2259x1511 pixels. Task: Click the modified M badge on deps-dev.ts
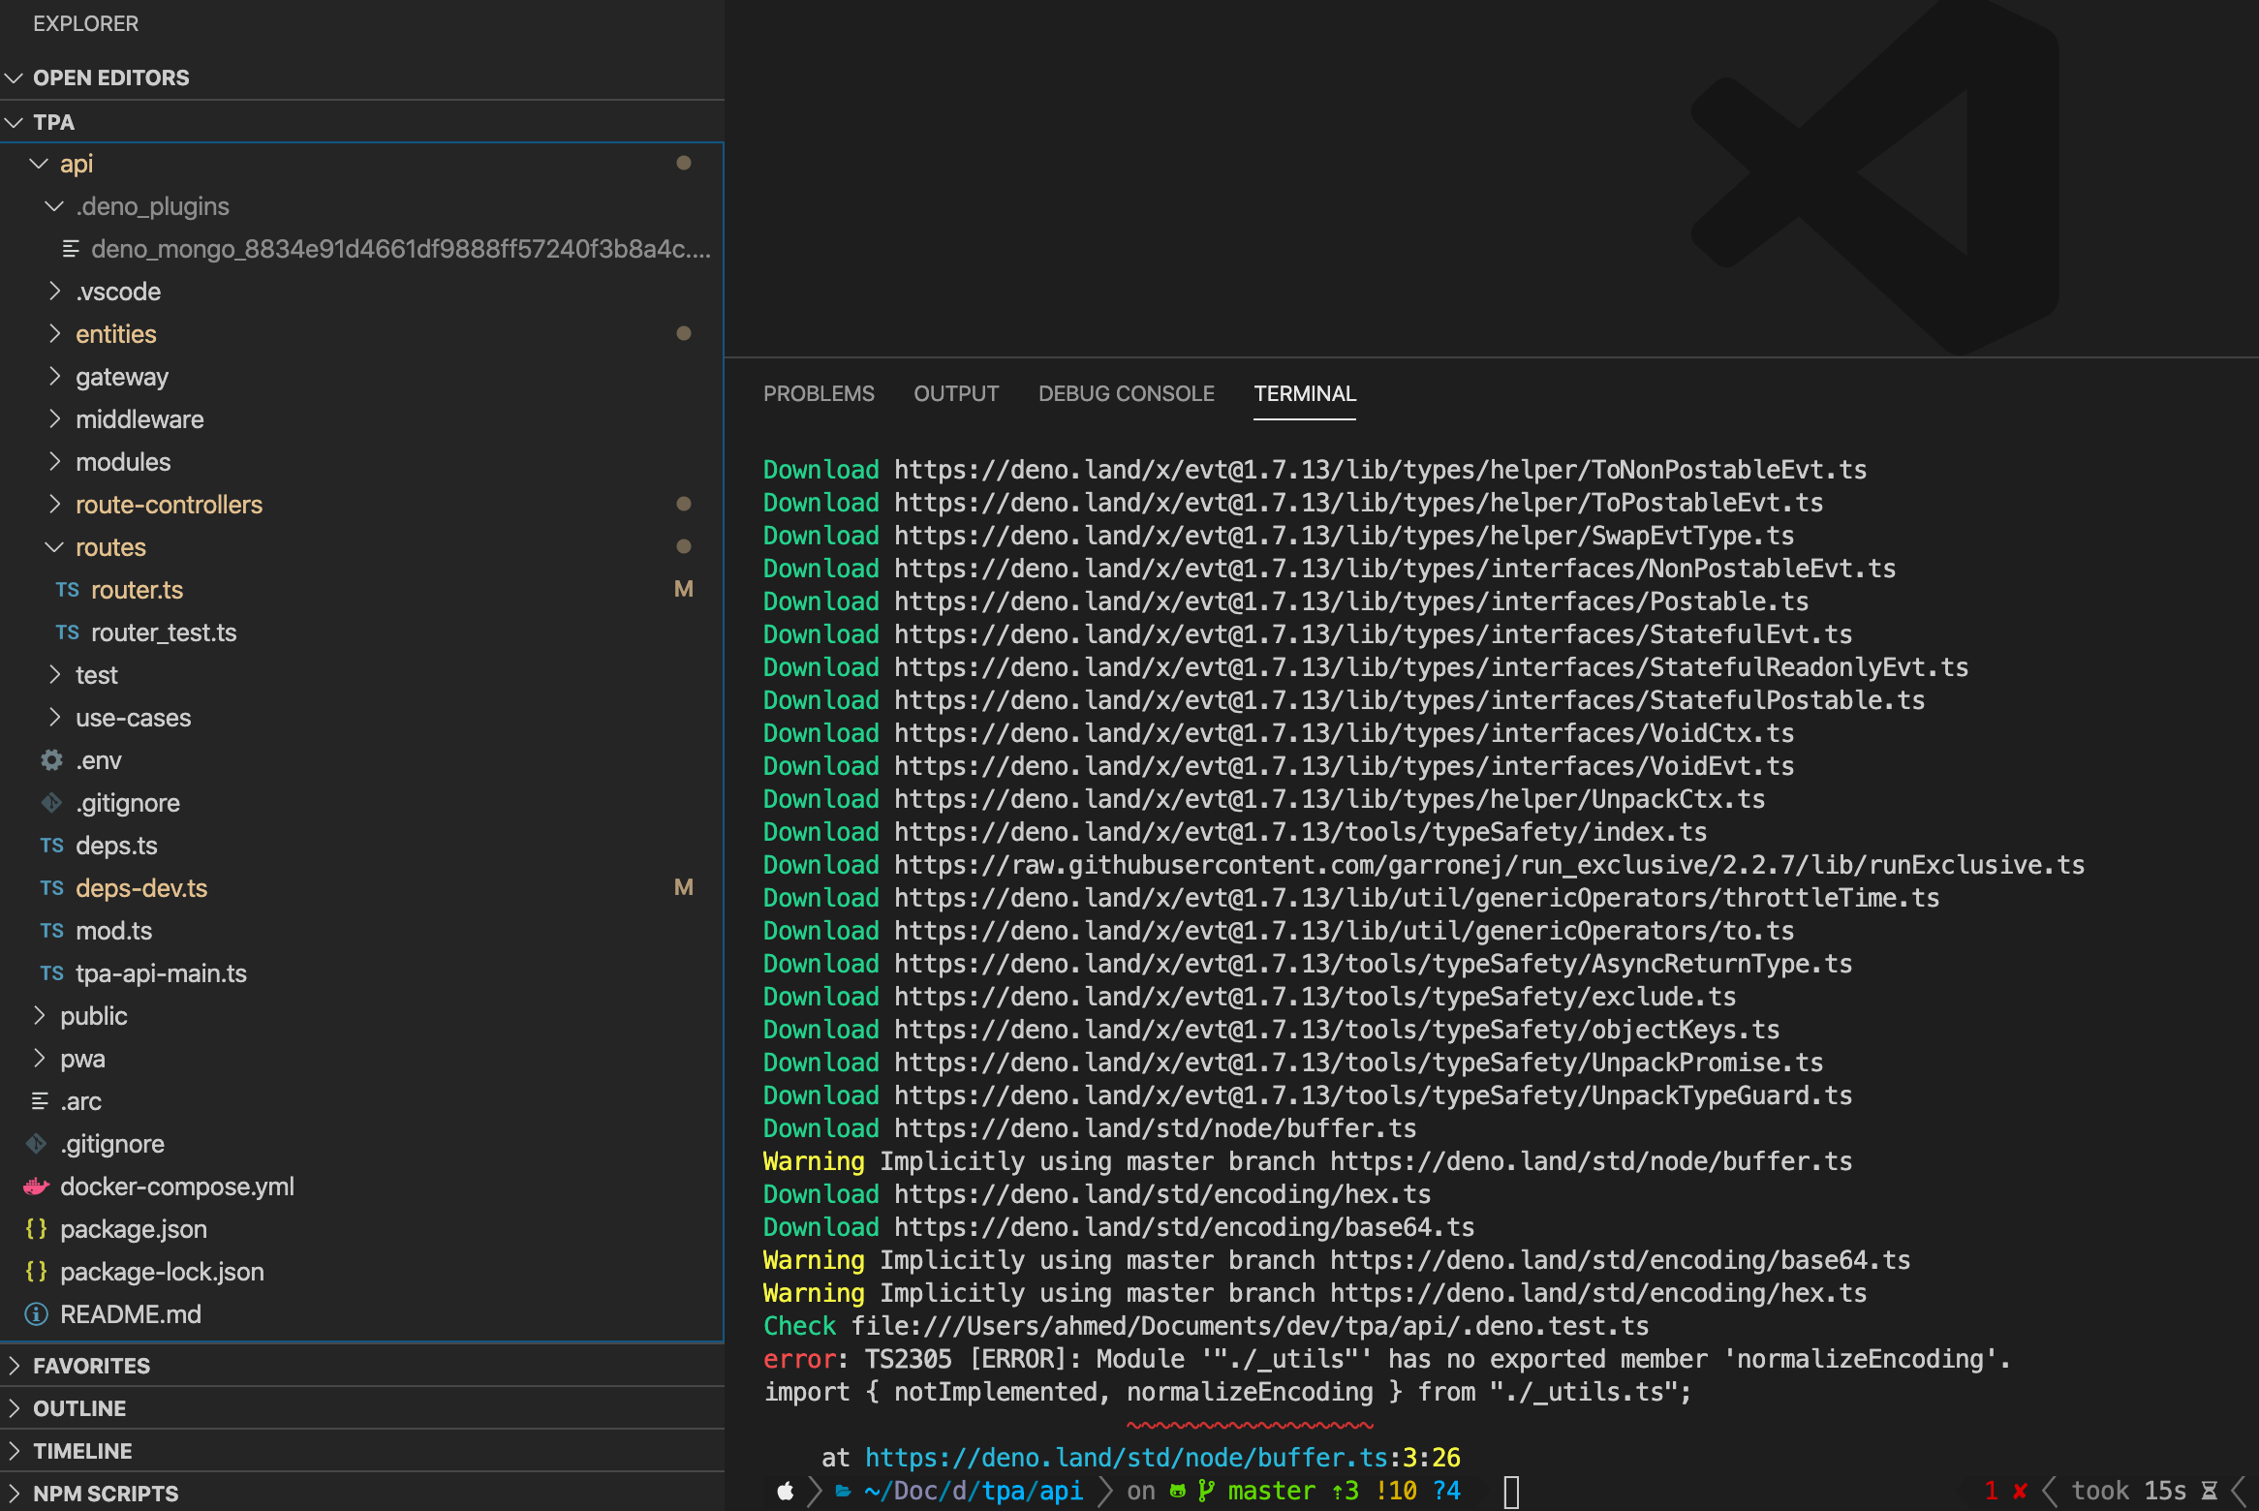click(x=683, y=888)
